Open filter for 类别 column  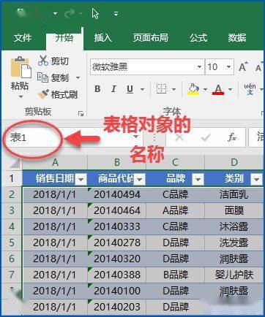click(x=256, y=180)
